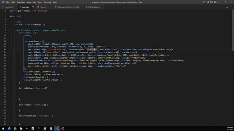Click the backgroundColor hex value string
The image size is (234, 131).
121,66
